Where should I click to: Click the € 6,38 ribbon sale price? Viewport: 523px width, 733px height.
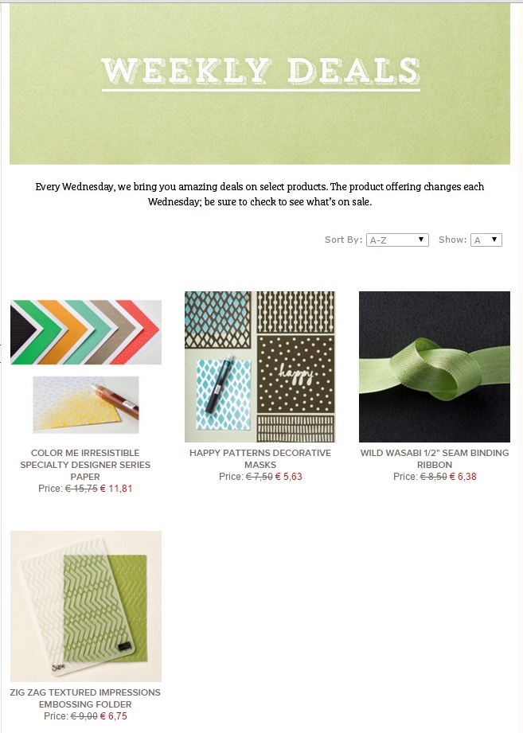click(x=463, y=477)
